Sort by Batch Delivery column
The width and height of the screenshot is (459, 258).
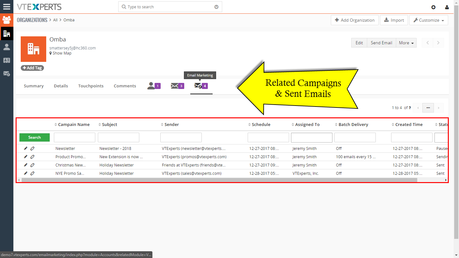(351, 124)
